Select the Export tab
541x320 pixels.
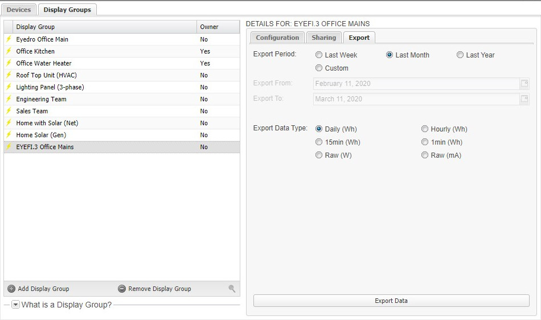tap(359, 37)
